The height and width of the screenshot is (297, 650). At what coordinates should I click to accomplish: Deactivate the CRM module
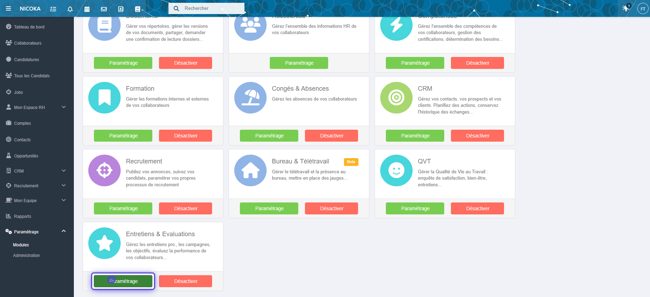point(477,136)
